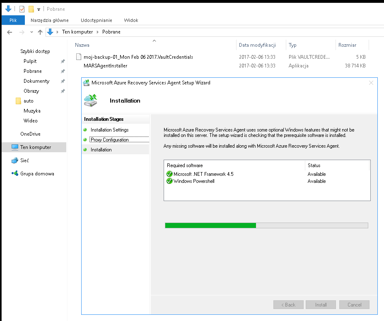384x321 pixels.
Task: Click green bullet beside Proxy Configuration
Action: (85, 140)
